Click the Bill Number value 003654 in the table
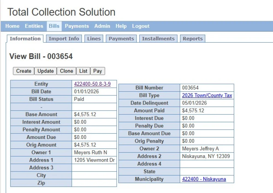This screenshot has width=273, height=193. coord(190,88)
